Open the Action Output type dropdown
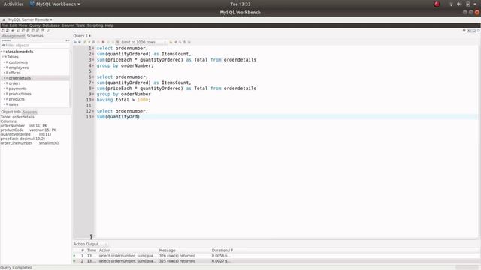 [x=91, y=244]
